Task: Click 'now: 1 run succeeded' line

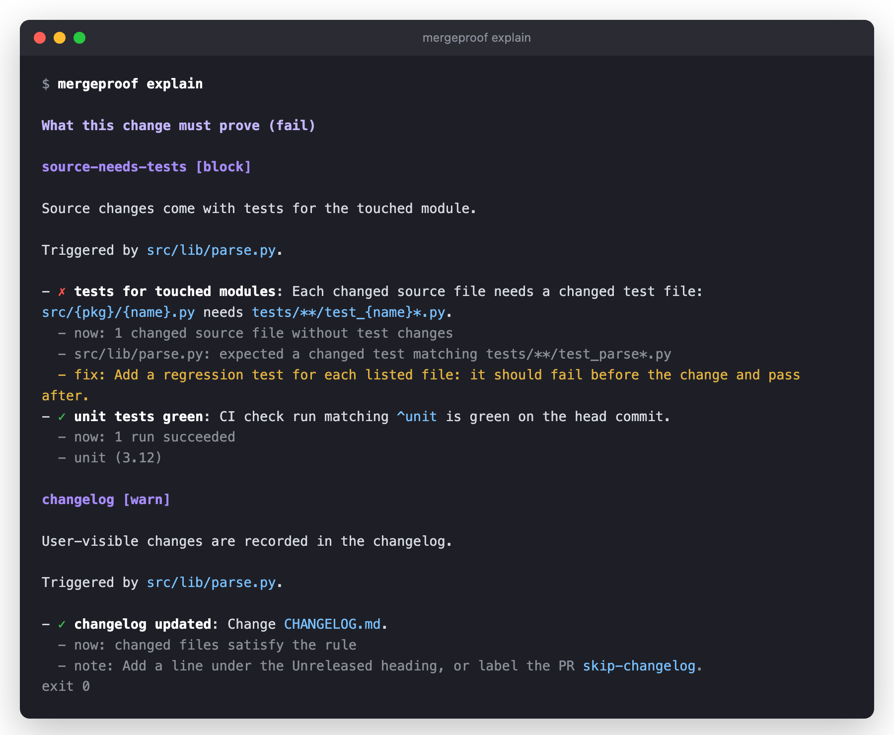Action: (154, 437)
